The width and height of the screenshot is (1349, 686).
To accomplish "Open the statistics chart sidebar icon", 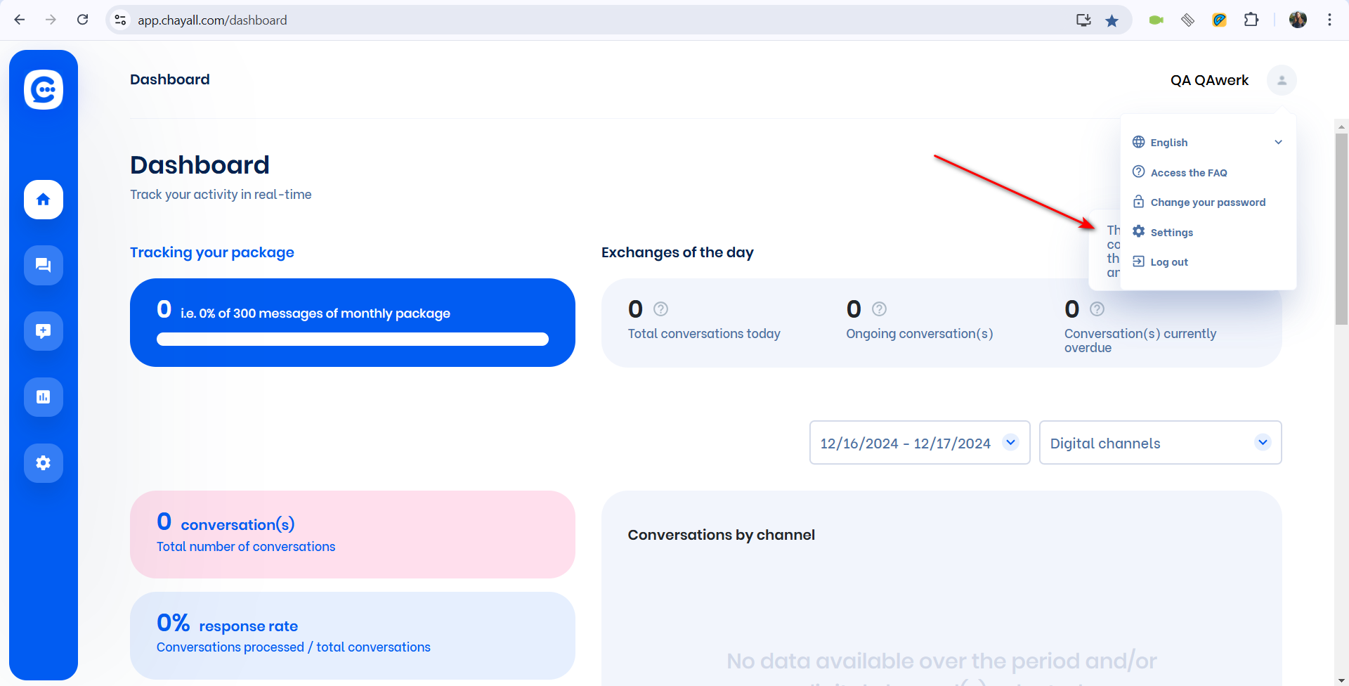I will pos(44,397).
